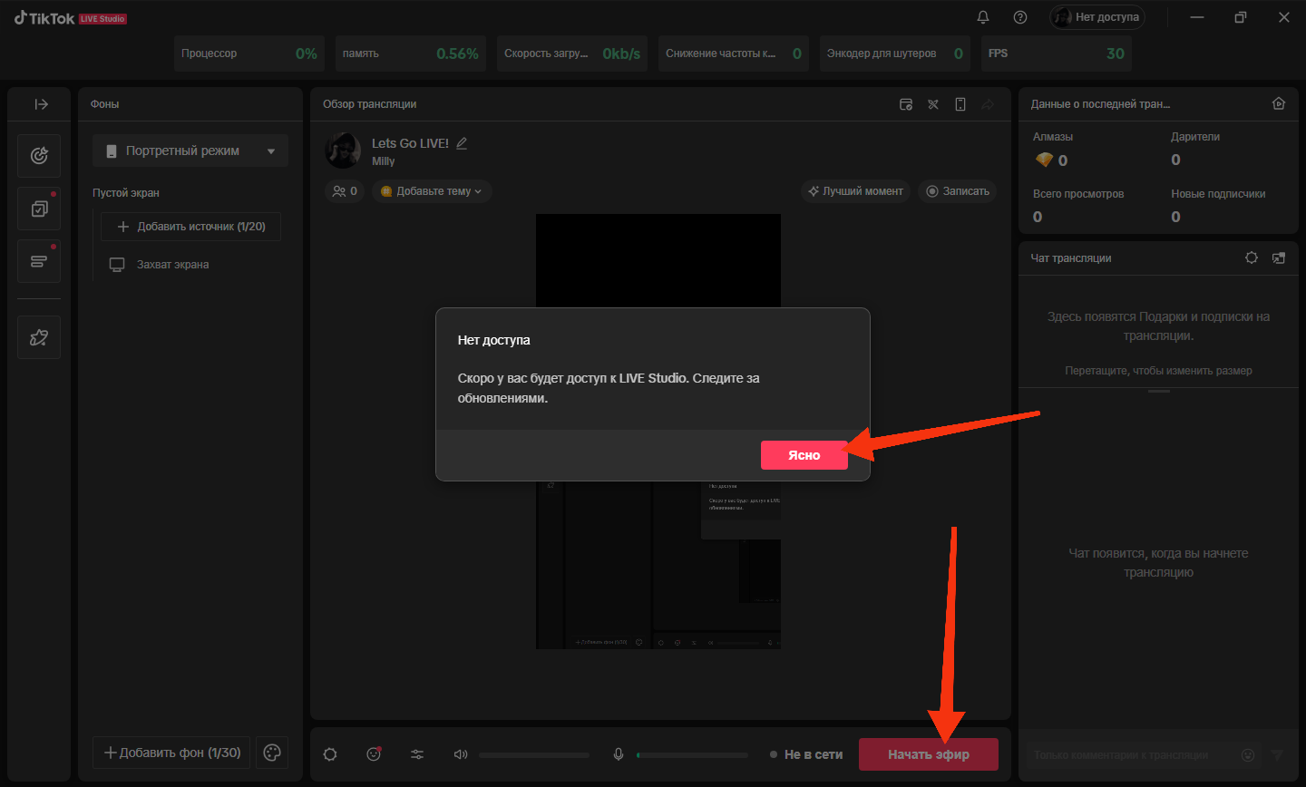Open the schedule calendar icon in Обзор трансляции
Image resolution: width=1306 pixels, height=787 pixels.
(x=905, y=104)
